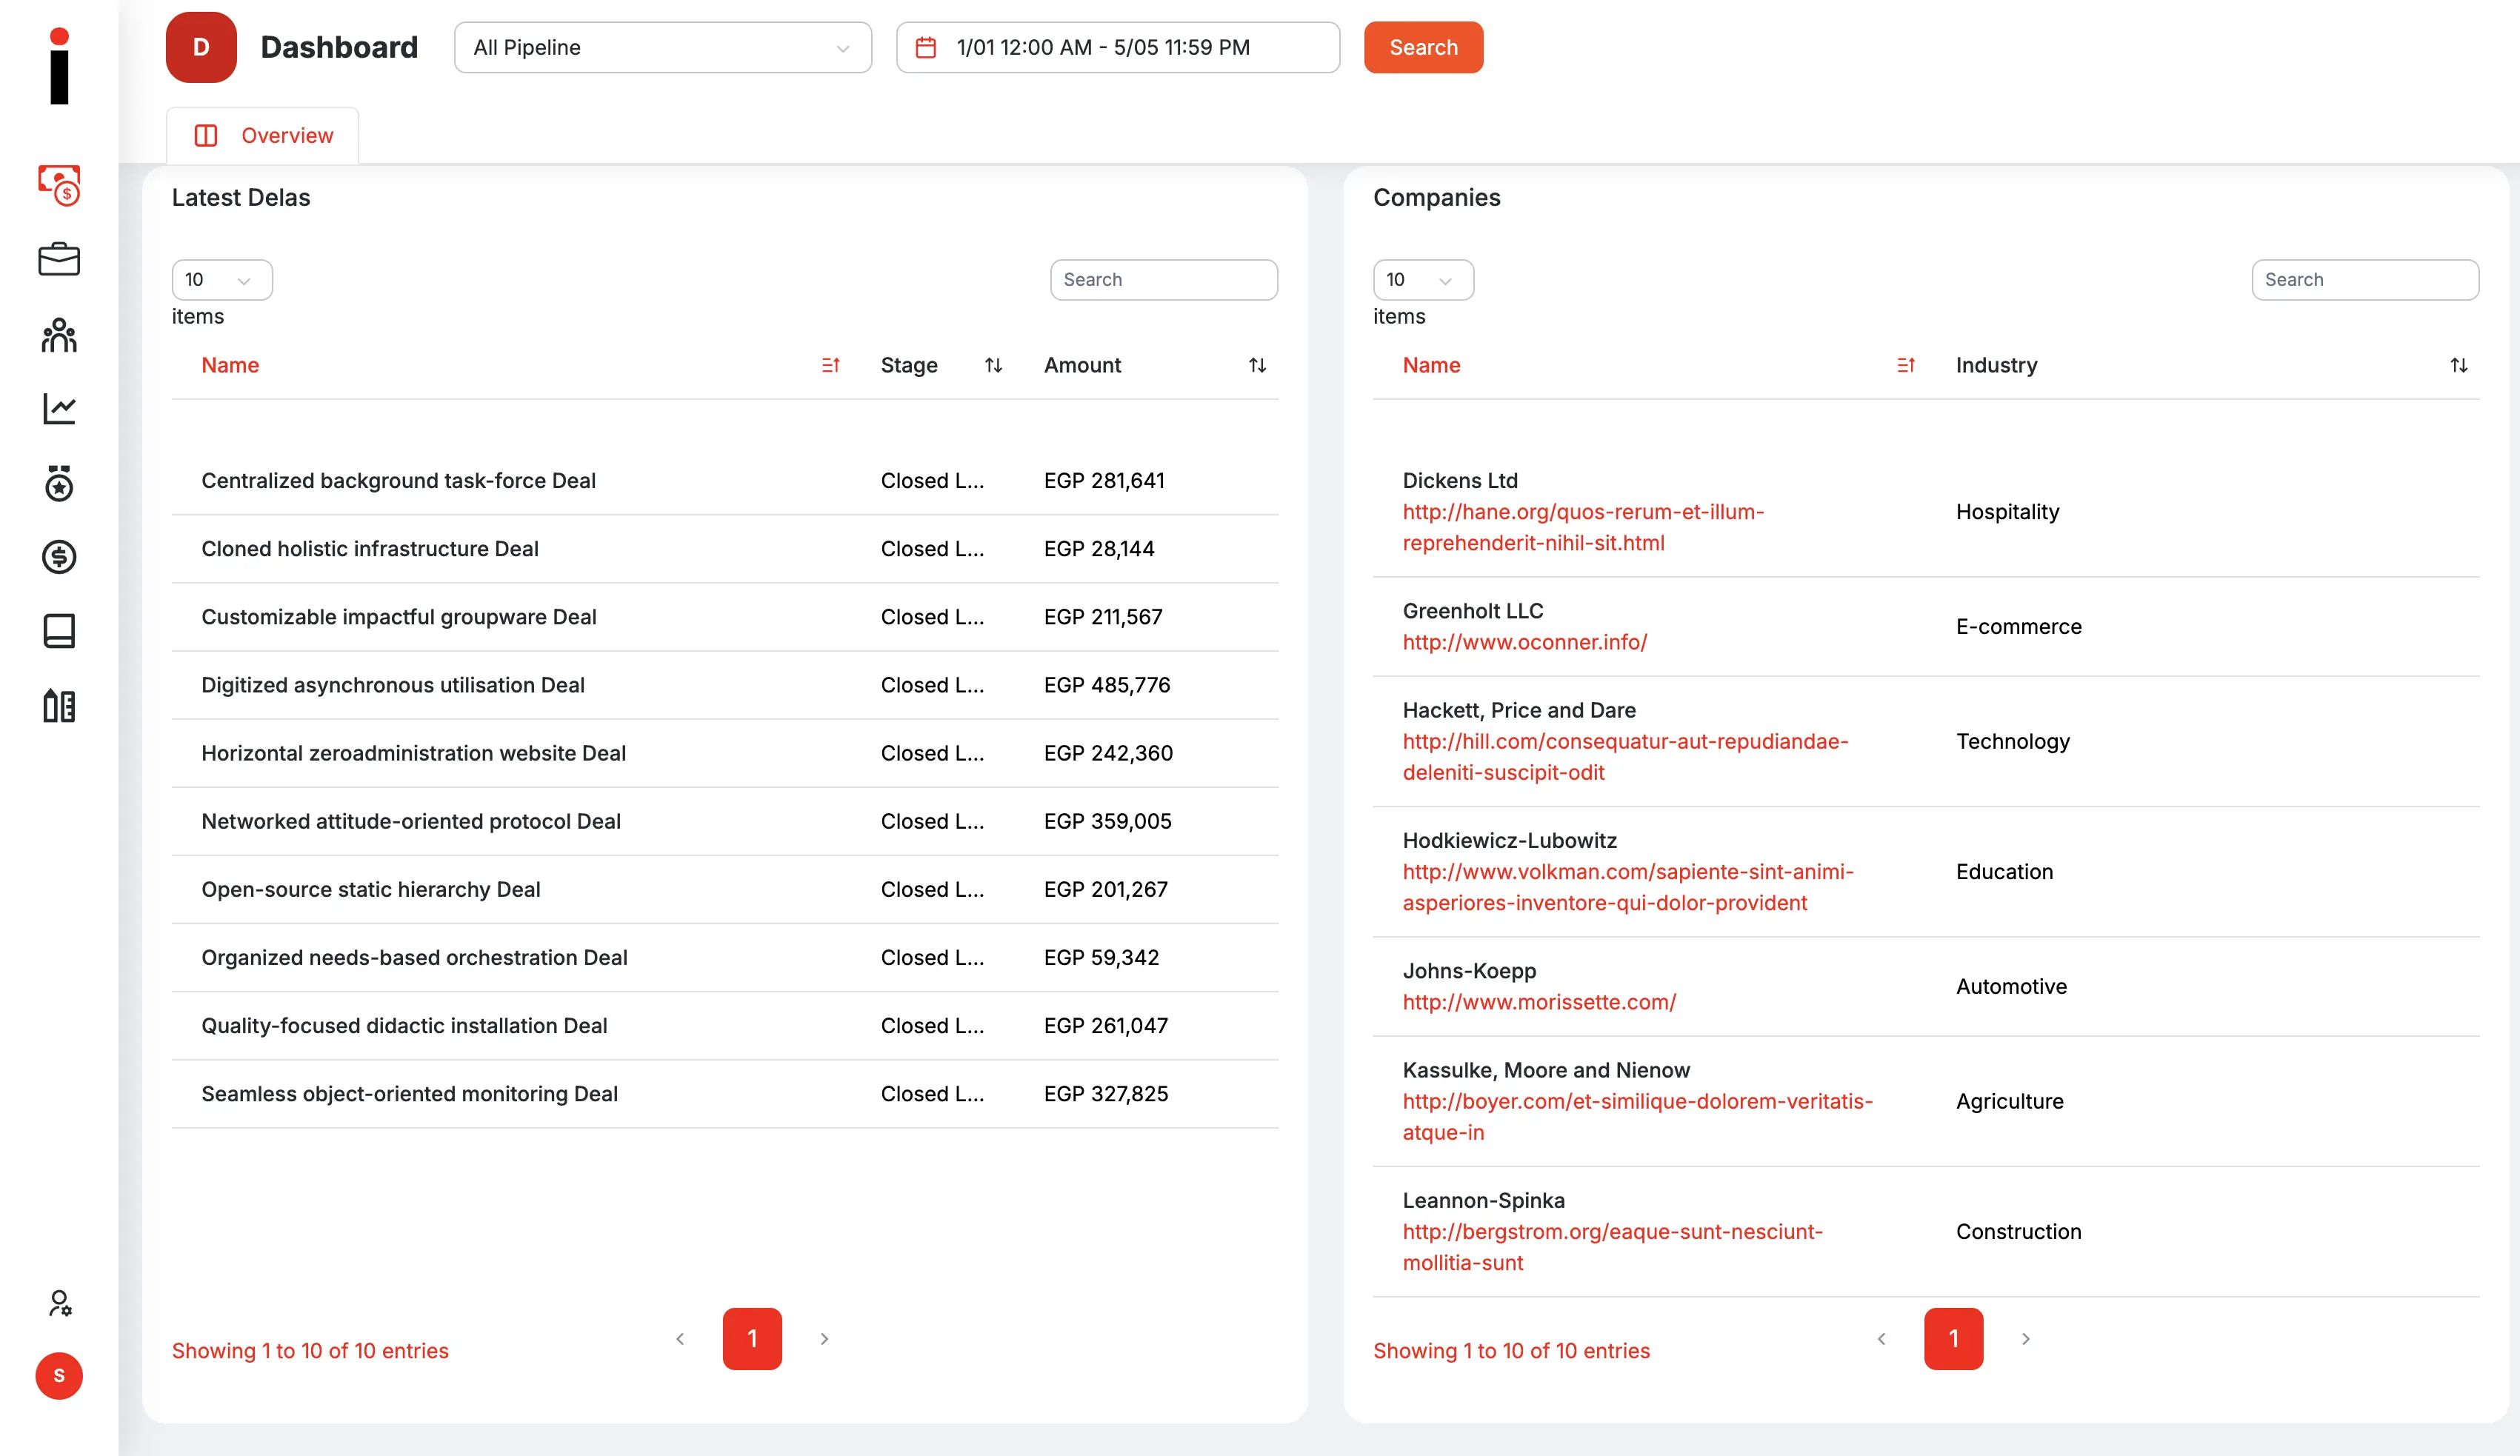Click the Johns-Koepp company name
Viewport: 2520px width, 1456px height.
pos(1469,971)
